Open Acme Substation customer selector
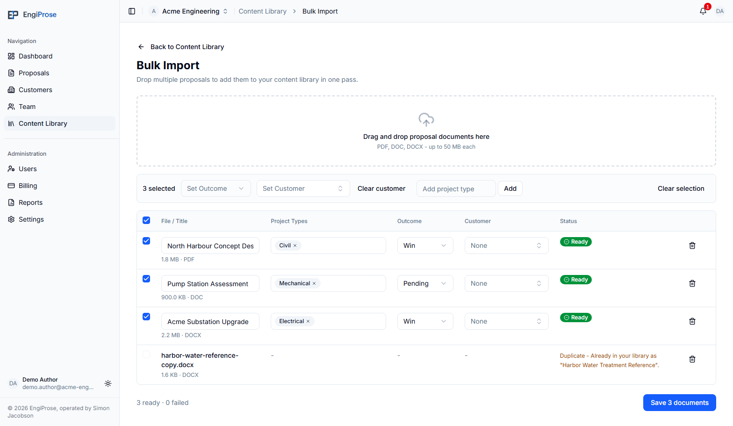Screen dimensions: 733x426 click(507, 321)
